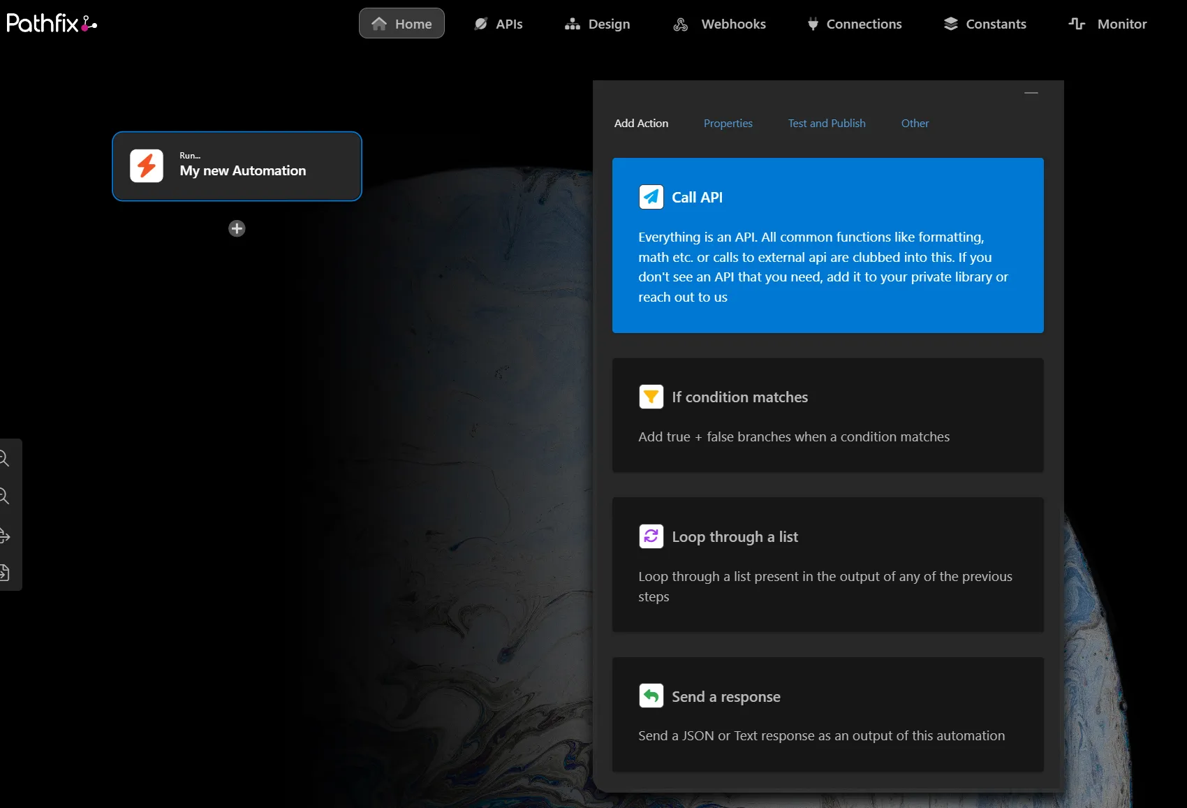Go to the Home nav button
The width and height of the screenshot is (1187, 808).
(x=401, y=24)
